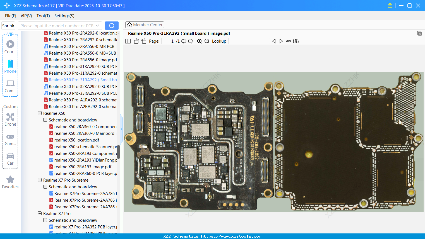425x239 pixels.
Task: Open the Drone category in sidebar
Action: pyautogui.click(x=10, y=119)
